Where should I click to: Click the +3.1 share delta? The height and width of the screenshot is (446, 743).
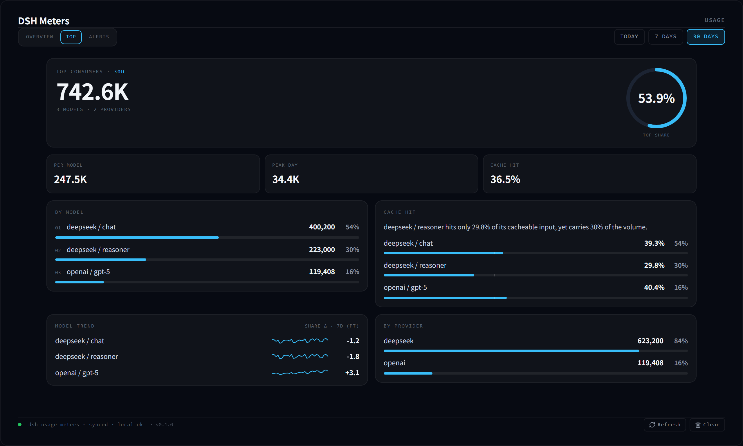click(352, 373)
